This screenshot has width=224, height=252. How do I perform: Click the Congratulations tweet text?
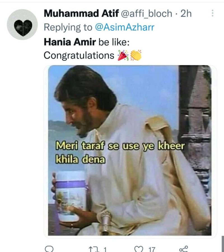click(79, 56)
